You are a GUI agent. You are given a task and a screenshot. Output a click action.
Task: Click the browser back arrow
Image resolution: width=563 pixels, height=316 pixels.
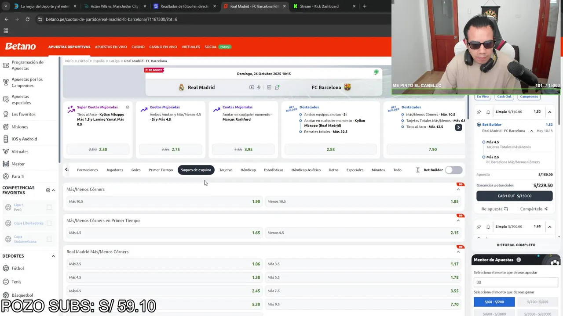point(6,19)
